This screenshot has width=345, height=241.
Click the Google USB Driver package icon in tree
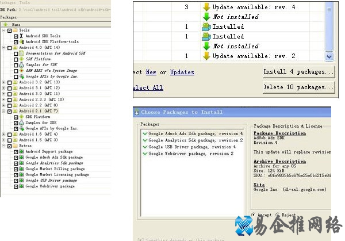22,180
